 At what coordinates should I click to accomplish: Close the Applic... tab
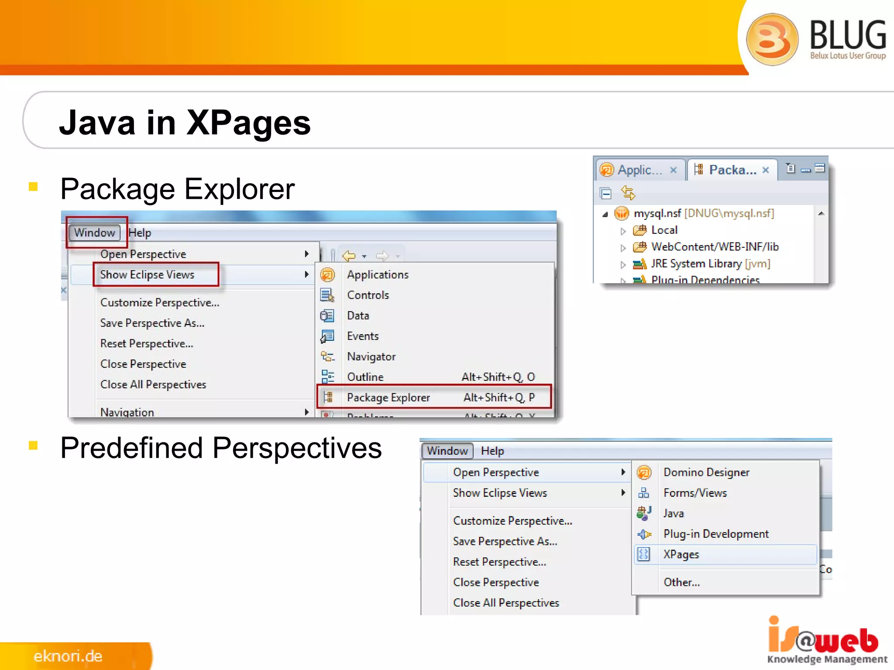673,170
